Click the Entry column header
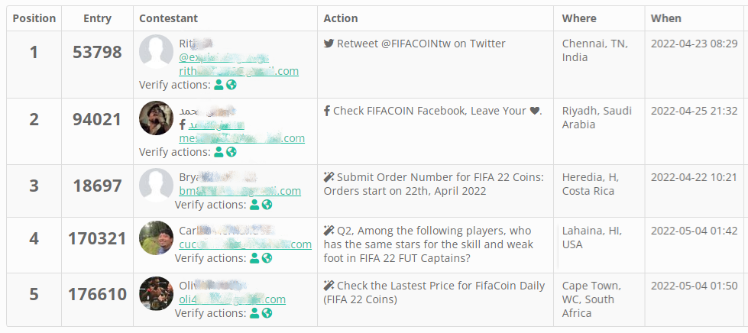The width and height of the screenshot is (748, 333). point(97,18)
